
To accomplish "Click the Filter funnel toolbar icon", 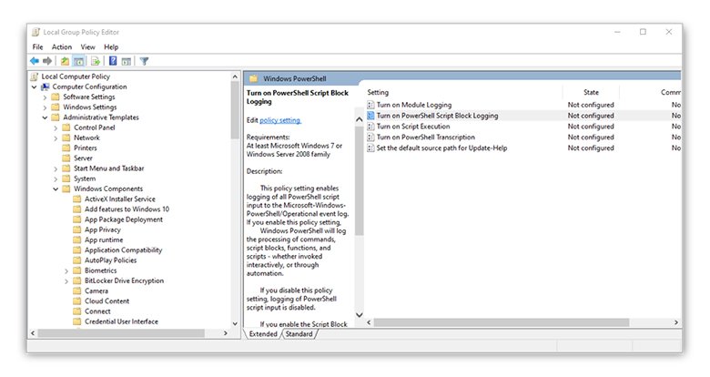I will 144,61.
